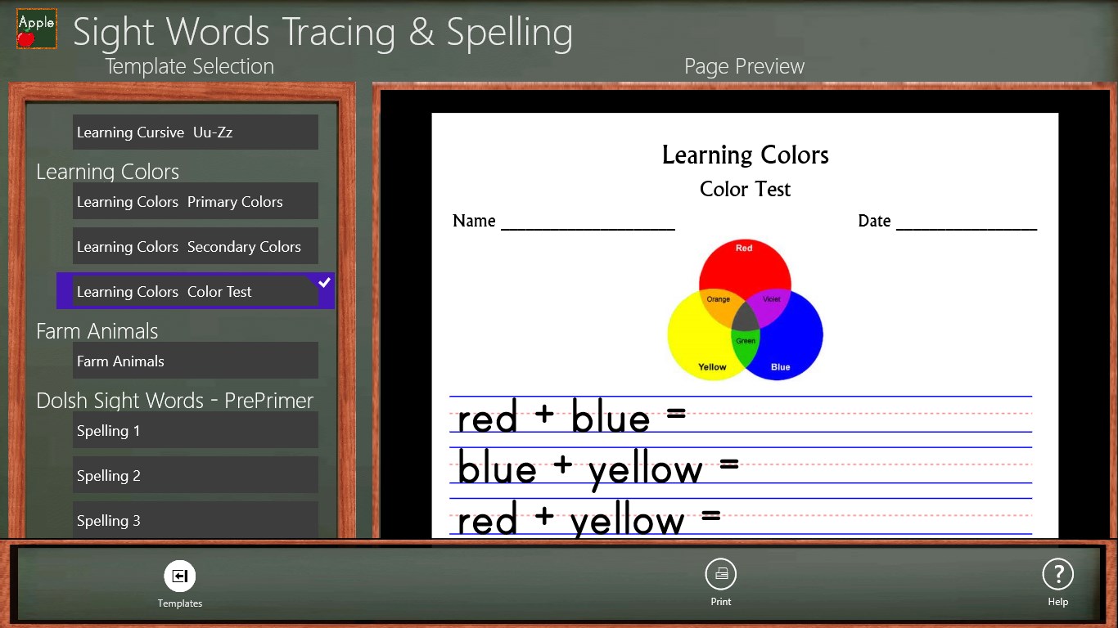Uncheck the selected Color Test checkmark
The width and height of the screenshot is (1118, 628).
tap(324, 283)
